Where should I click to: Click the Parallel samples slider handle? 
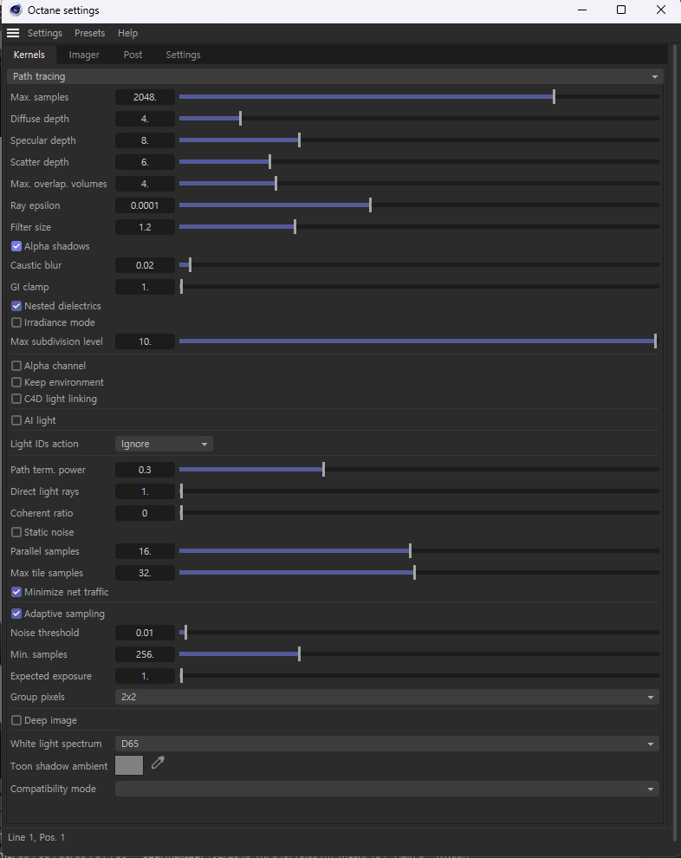point(410,551)
